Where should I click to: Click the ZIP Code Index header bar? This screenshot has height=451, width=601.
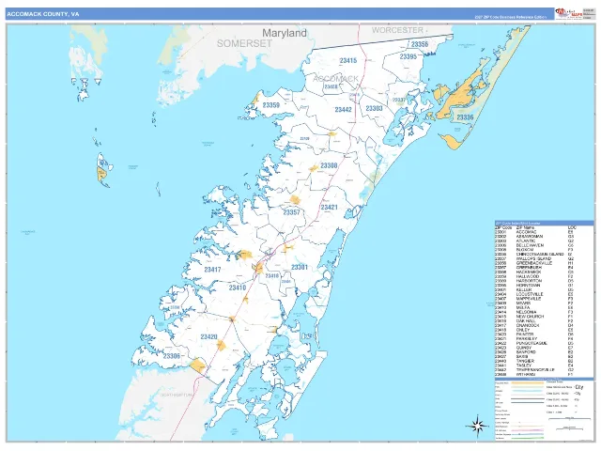pyautogui.click(x=544, y=223)
